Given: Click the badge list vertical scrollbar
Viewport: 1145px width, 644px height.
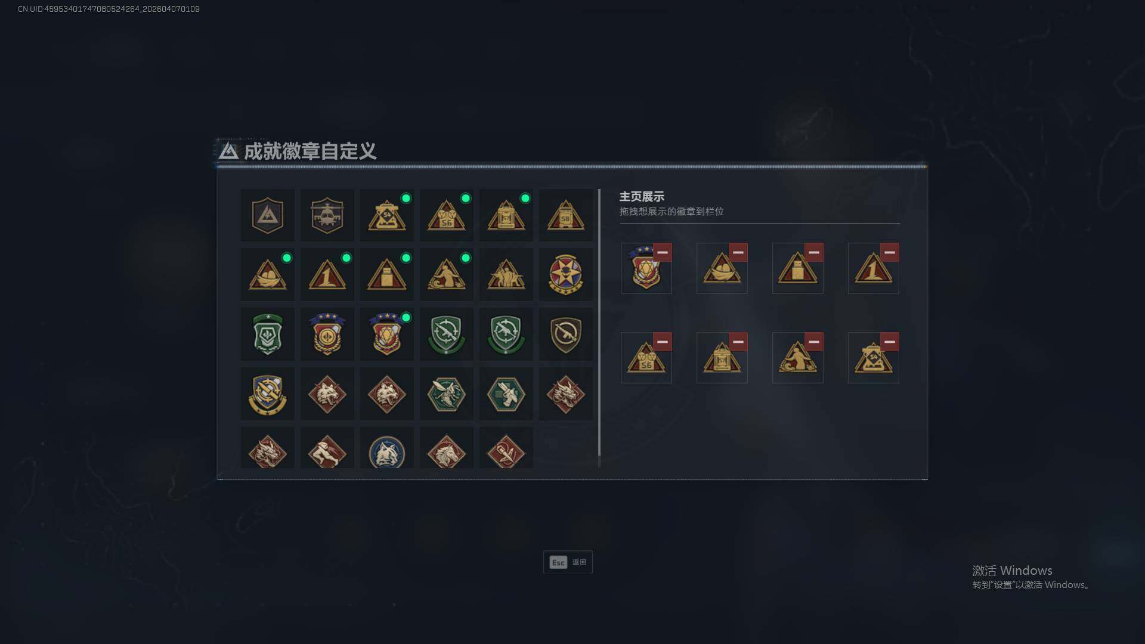Looking at the screenshot, I should pos(599,323).
